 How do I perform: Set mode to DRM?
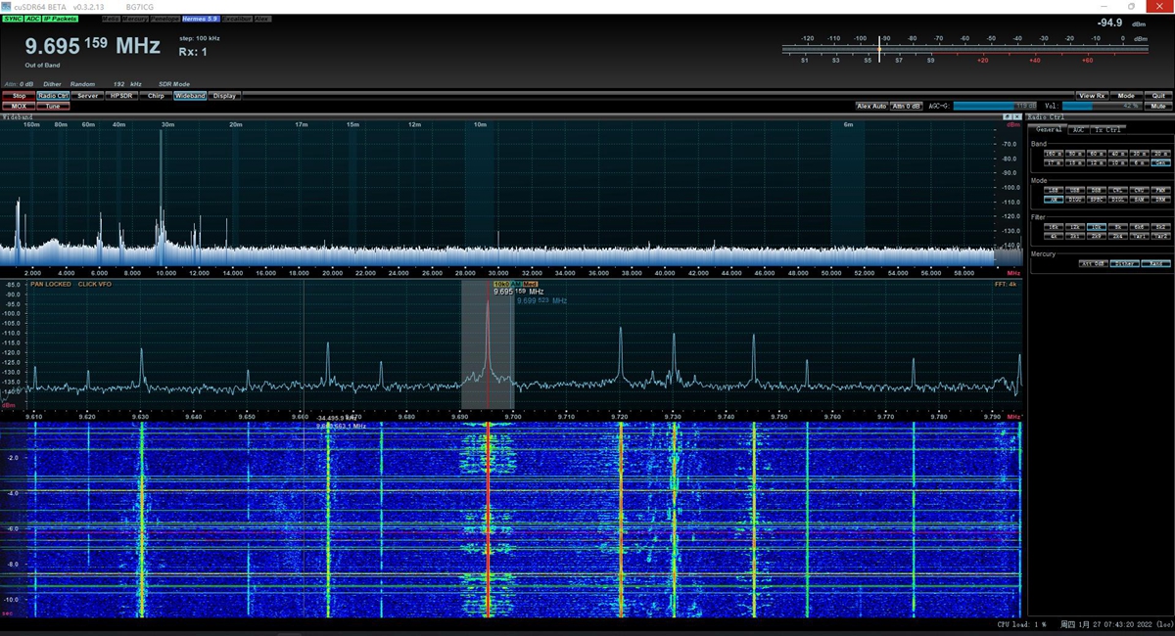[x=1161, y=199]
